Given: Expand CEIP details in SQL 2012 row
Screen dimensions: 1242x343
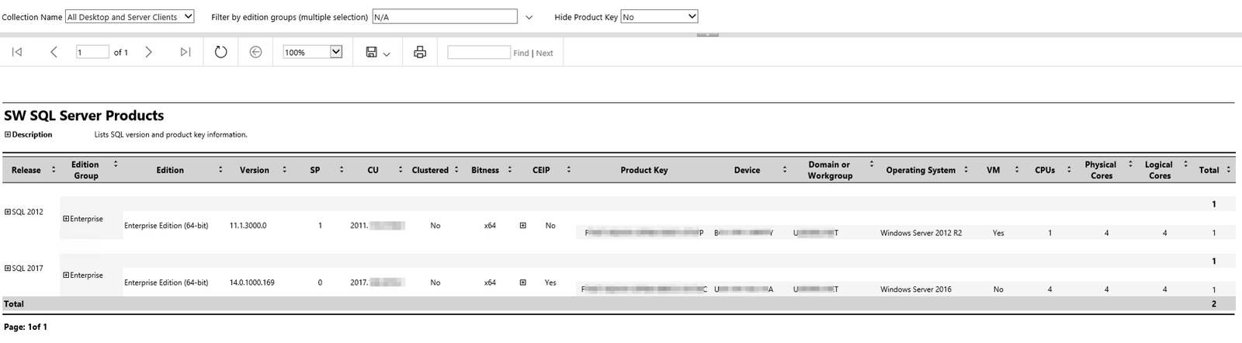Looking at the screenshot, I should pyautogui.click(x=522, y=226).
